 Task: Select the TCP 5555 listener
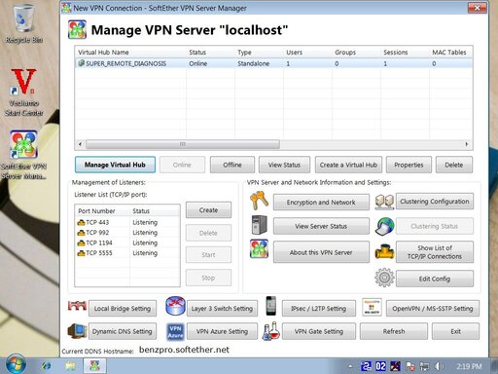pyautogui.click(x=127, y=252)
